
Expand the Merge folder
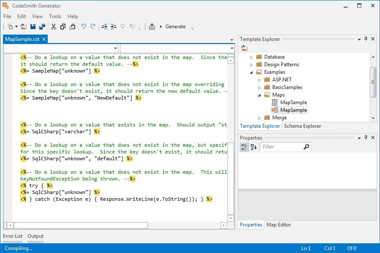[259, 118]
